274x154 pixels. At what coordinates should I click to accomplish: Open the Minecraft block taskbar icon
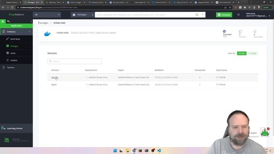point(140,151)
